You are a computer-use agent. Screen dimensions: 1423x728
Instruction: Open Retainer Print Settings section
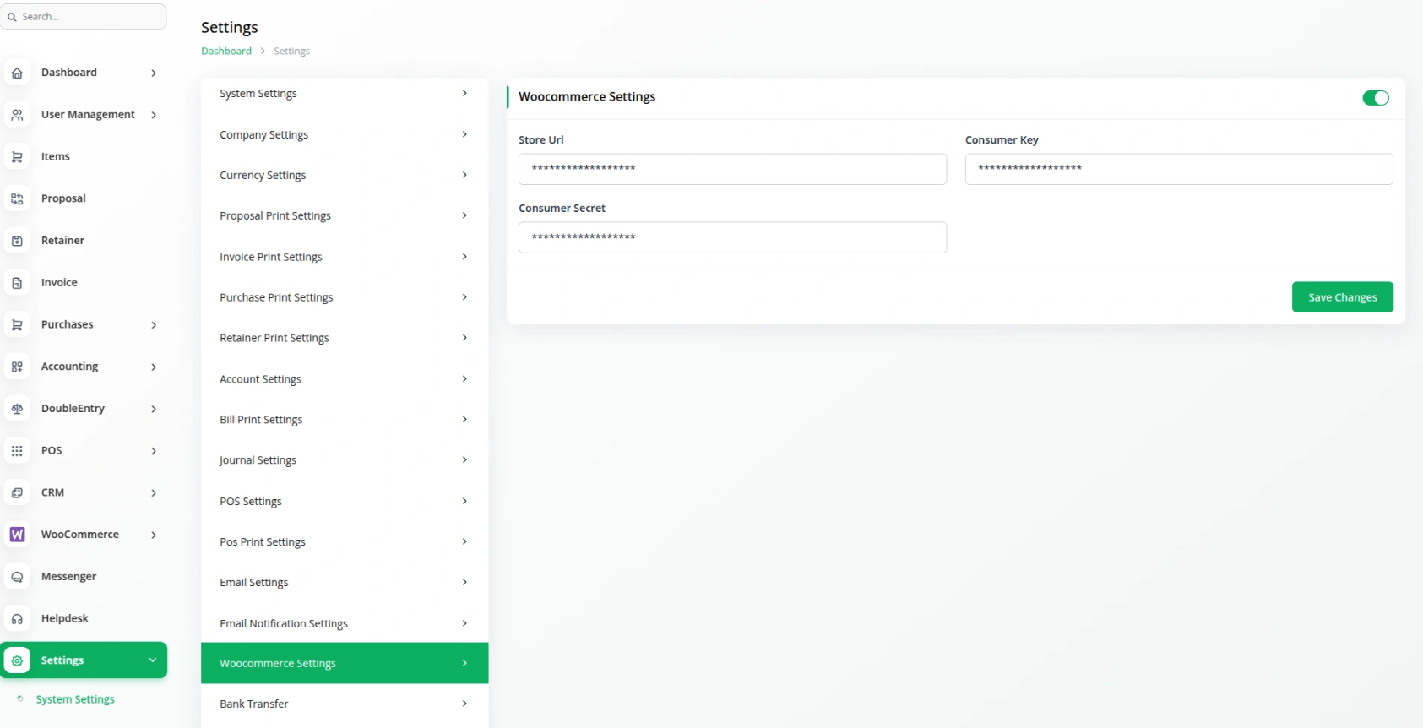345,338
